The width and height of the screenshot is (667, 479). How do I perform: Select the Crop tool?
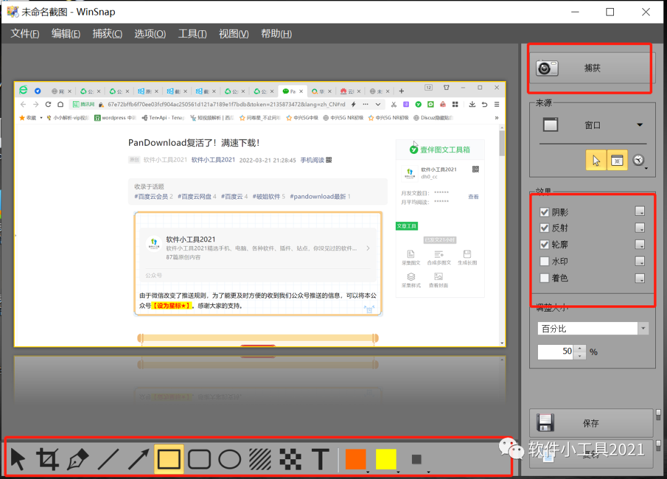47,459
